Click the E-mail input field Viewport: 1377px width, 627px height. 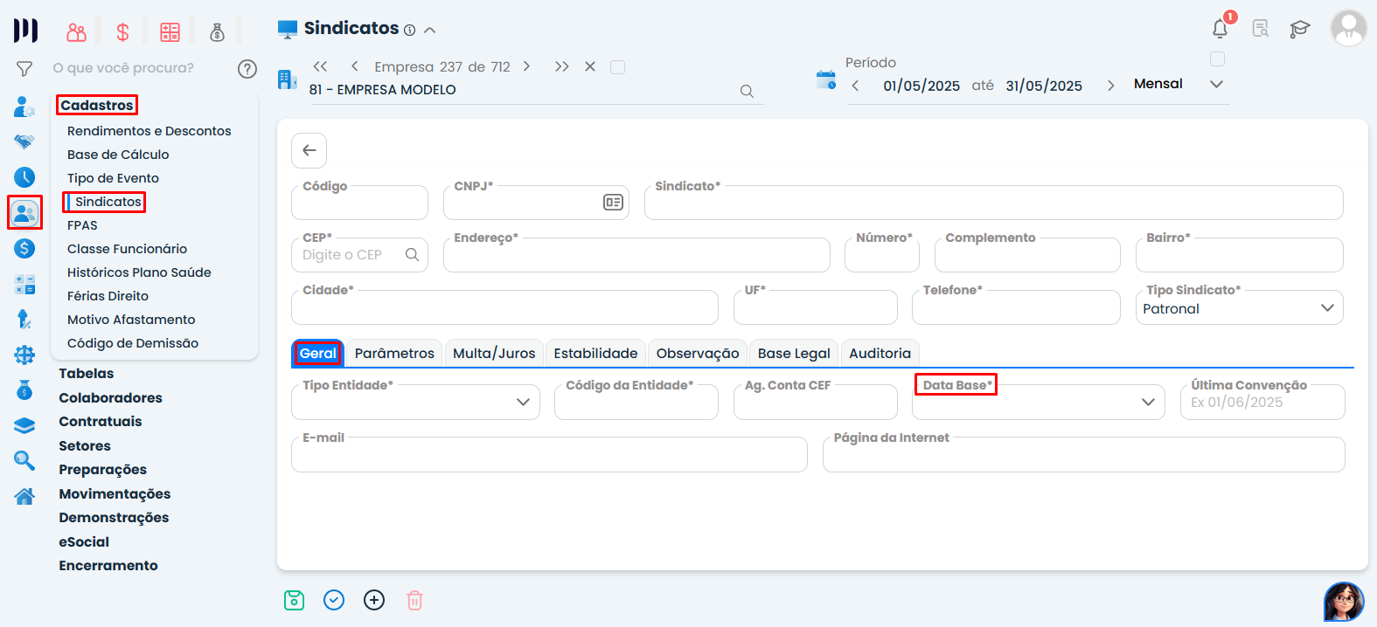click(548, 456)
